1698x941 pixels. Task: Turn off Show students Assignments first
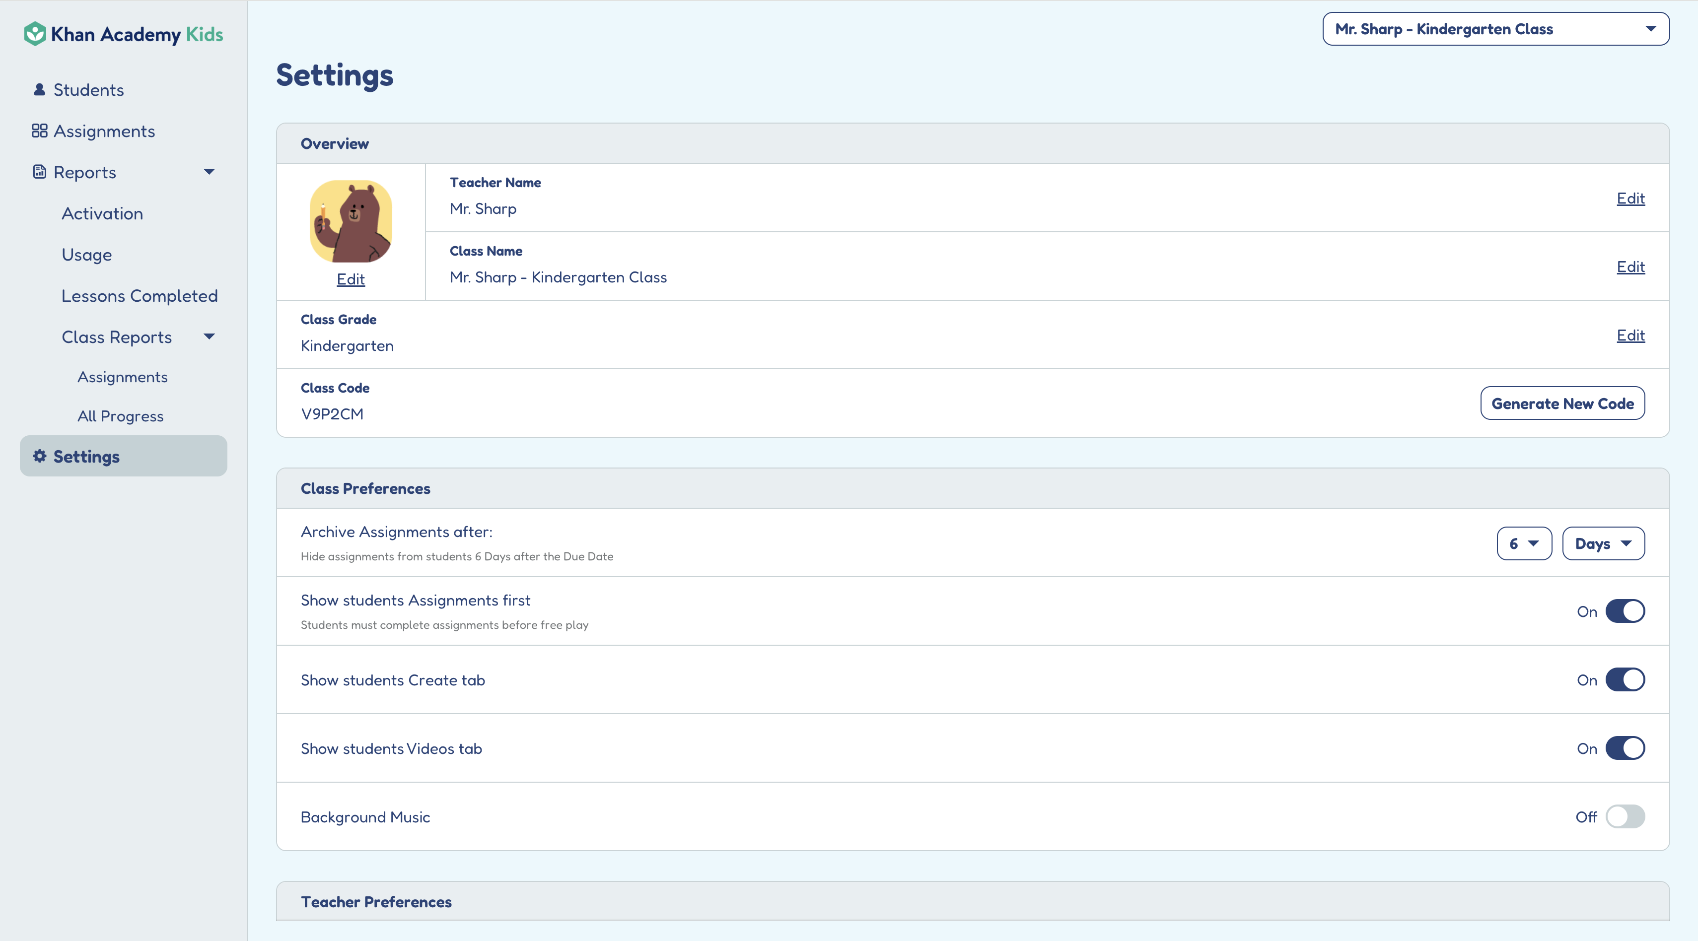1626,611
